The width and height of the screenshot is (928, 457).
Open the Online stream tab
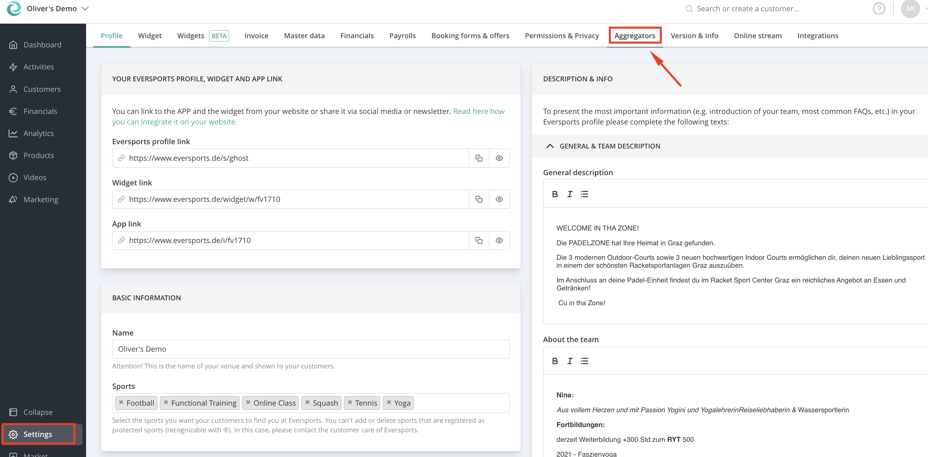point(758,36)
